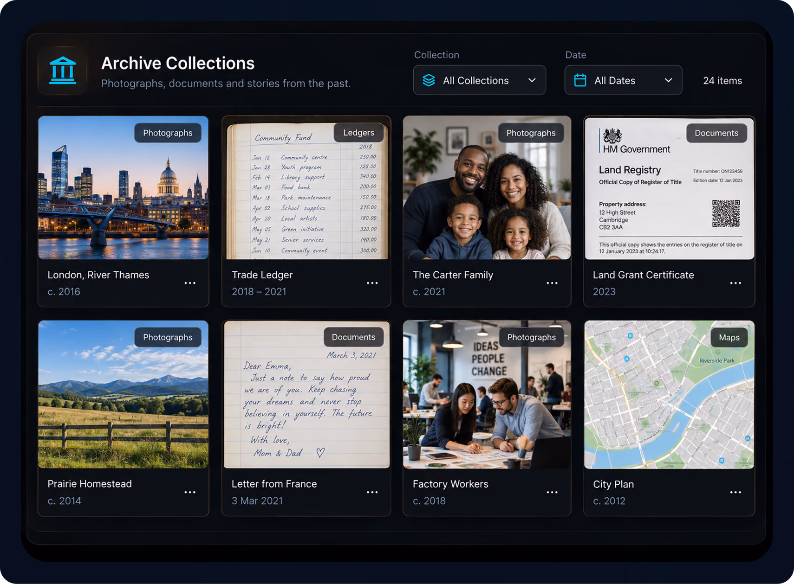This screenshot has width=794, height=584.
Task: Open more options for Trade Ledger
Action: [x=372, y=283]
